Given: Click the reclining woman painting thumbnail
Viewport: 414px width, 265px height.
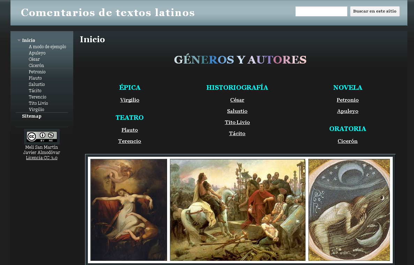Looking at the screenshot, I should 129,210.
